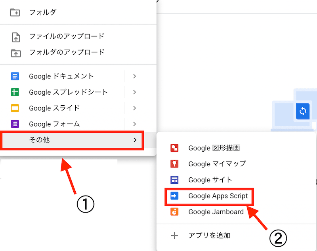
Task: Expand the Google スプレッドシート submenu arrow
Action: click(135, 92)
